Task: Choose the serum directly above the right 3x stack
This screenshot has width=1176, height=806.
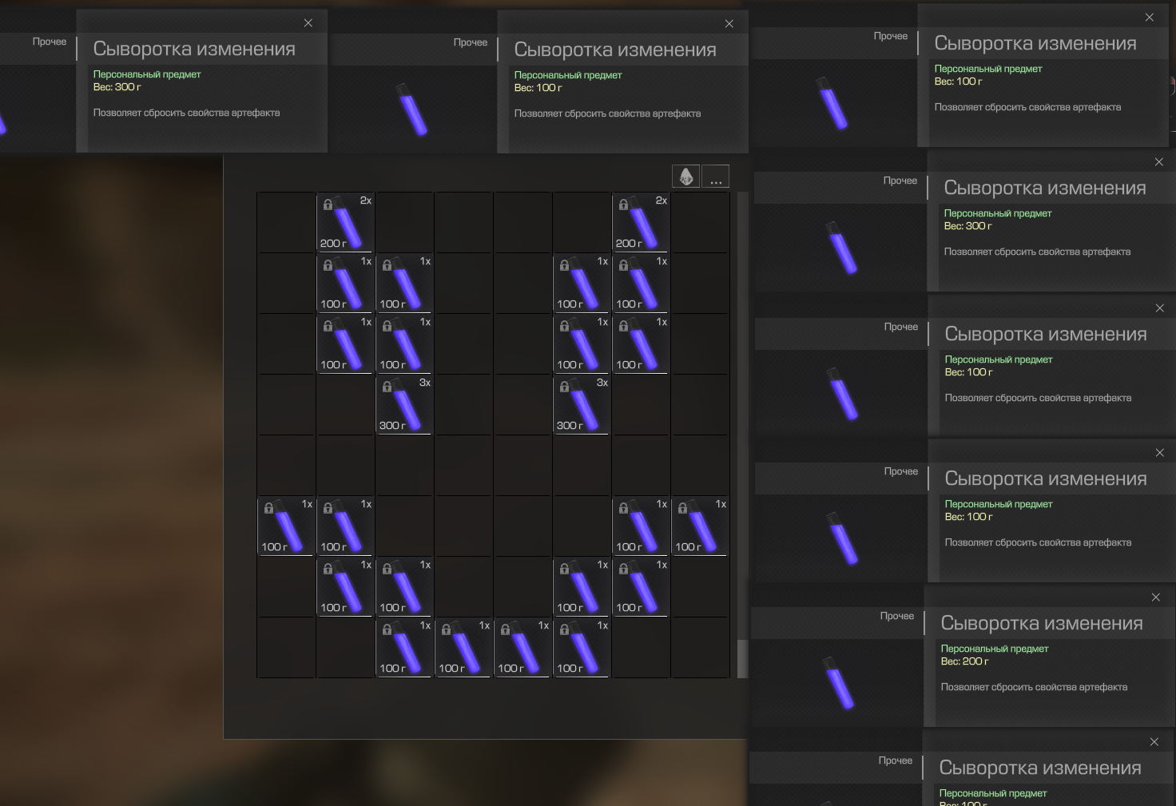Action: 582,343
